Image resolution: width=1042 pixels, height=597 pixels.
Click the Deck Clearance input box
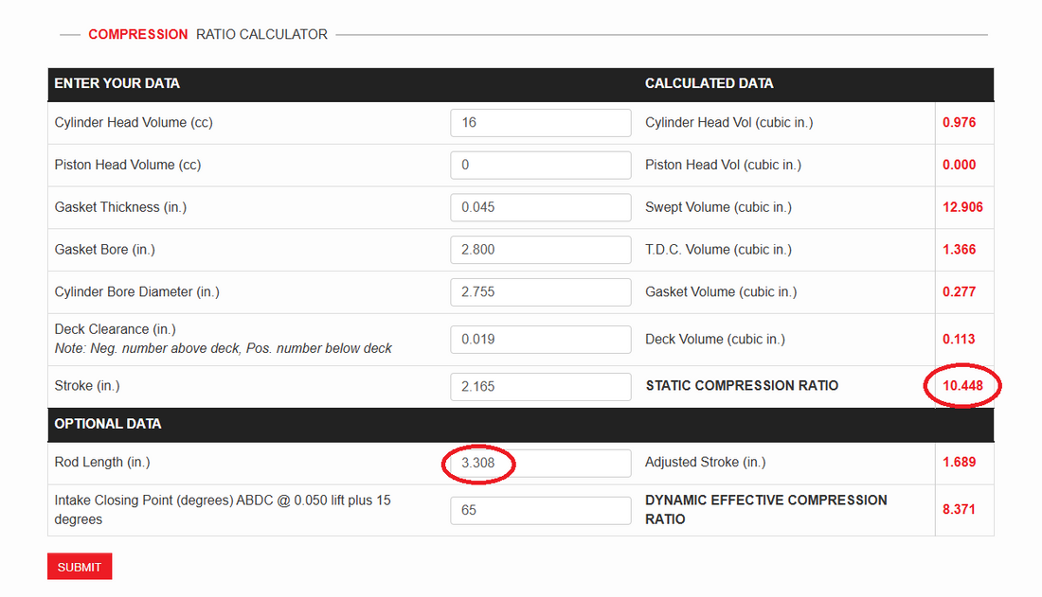click(x=540, y=340)
